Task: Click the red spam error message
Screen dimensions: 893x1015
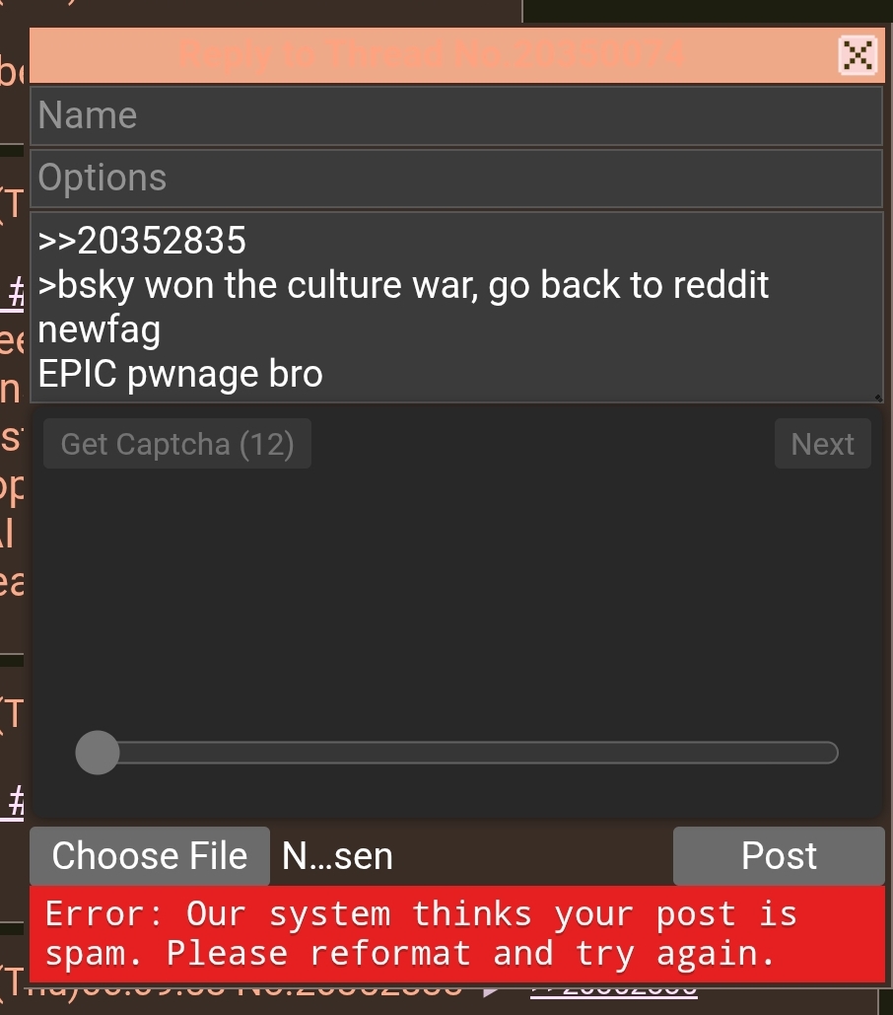Action: click(456, 934)
